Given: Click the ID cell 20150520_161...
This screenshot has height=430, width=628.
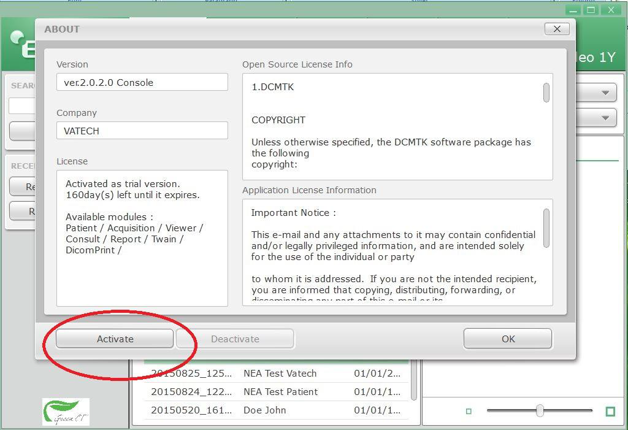Looking at the screenshot, I should (191, 410).
